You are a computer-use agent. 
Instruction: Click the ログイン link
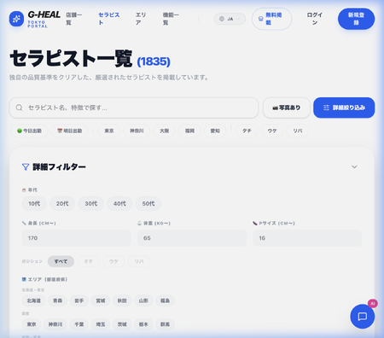(x=315, y=19)
